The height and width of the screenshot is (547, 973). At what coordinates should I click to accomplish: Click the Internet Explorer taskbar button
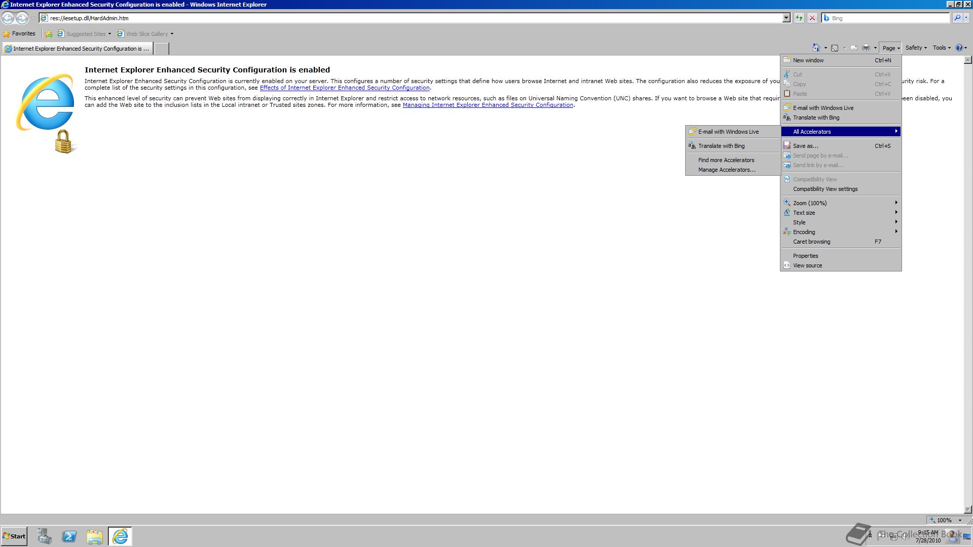pyautogui.click(x=120, y=536)
